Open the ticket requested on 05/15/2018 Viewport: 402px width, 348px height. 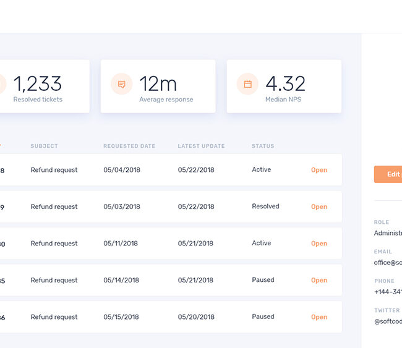point(319,317)
